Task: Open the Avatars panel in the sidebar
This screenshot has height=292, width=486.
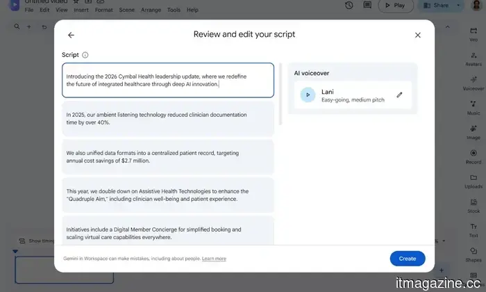Action: coord(474,59)
